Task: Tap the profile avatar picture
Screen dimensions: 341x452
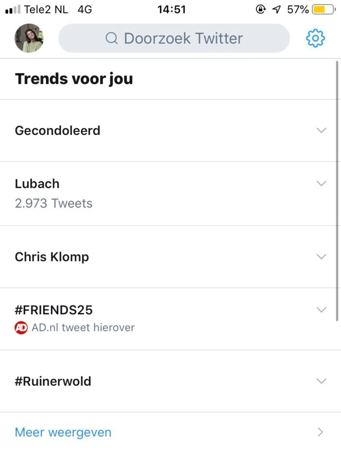Action: coord(29,38)
